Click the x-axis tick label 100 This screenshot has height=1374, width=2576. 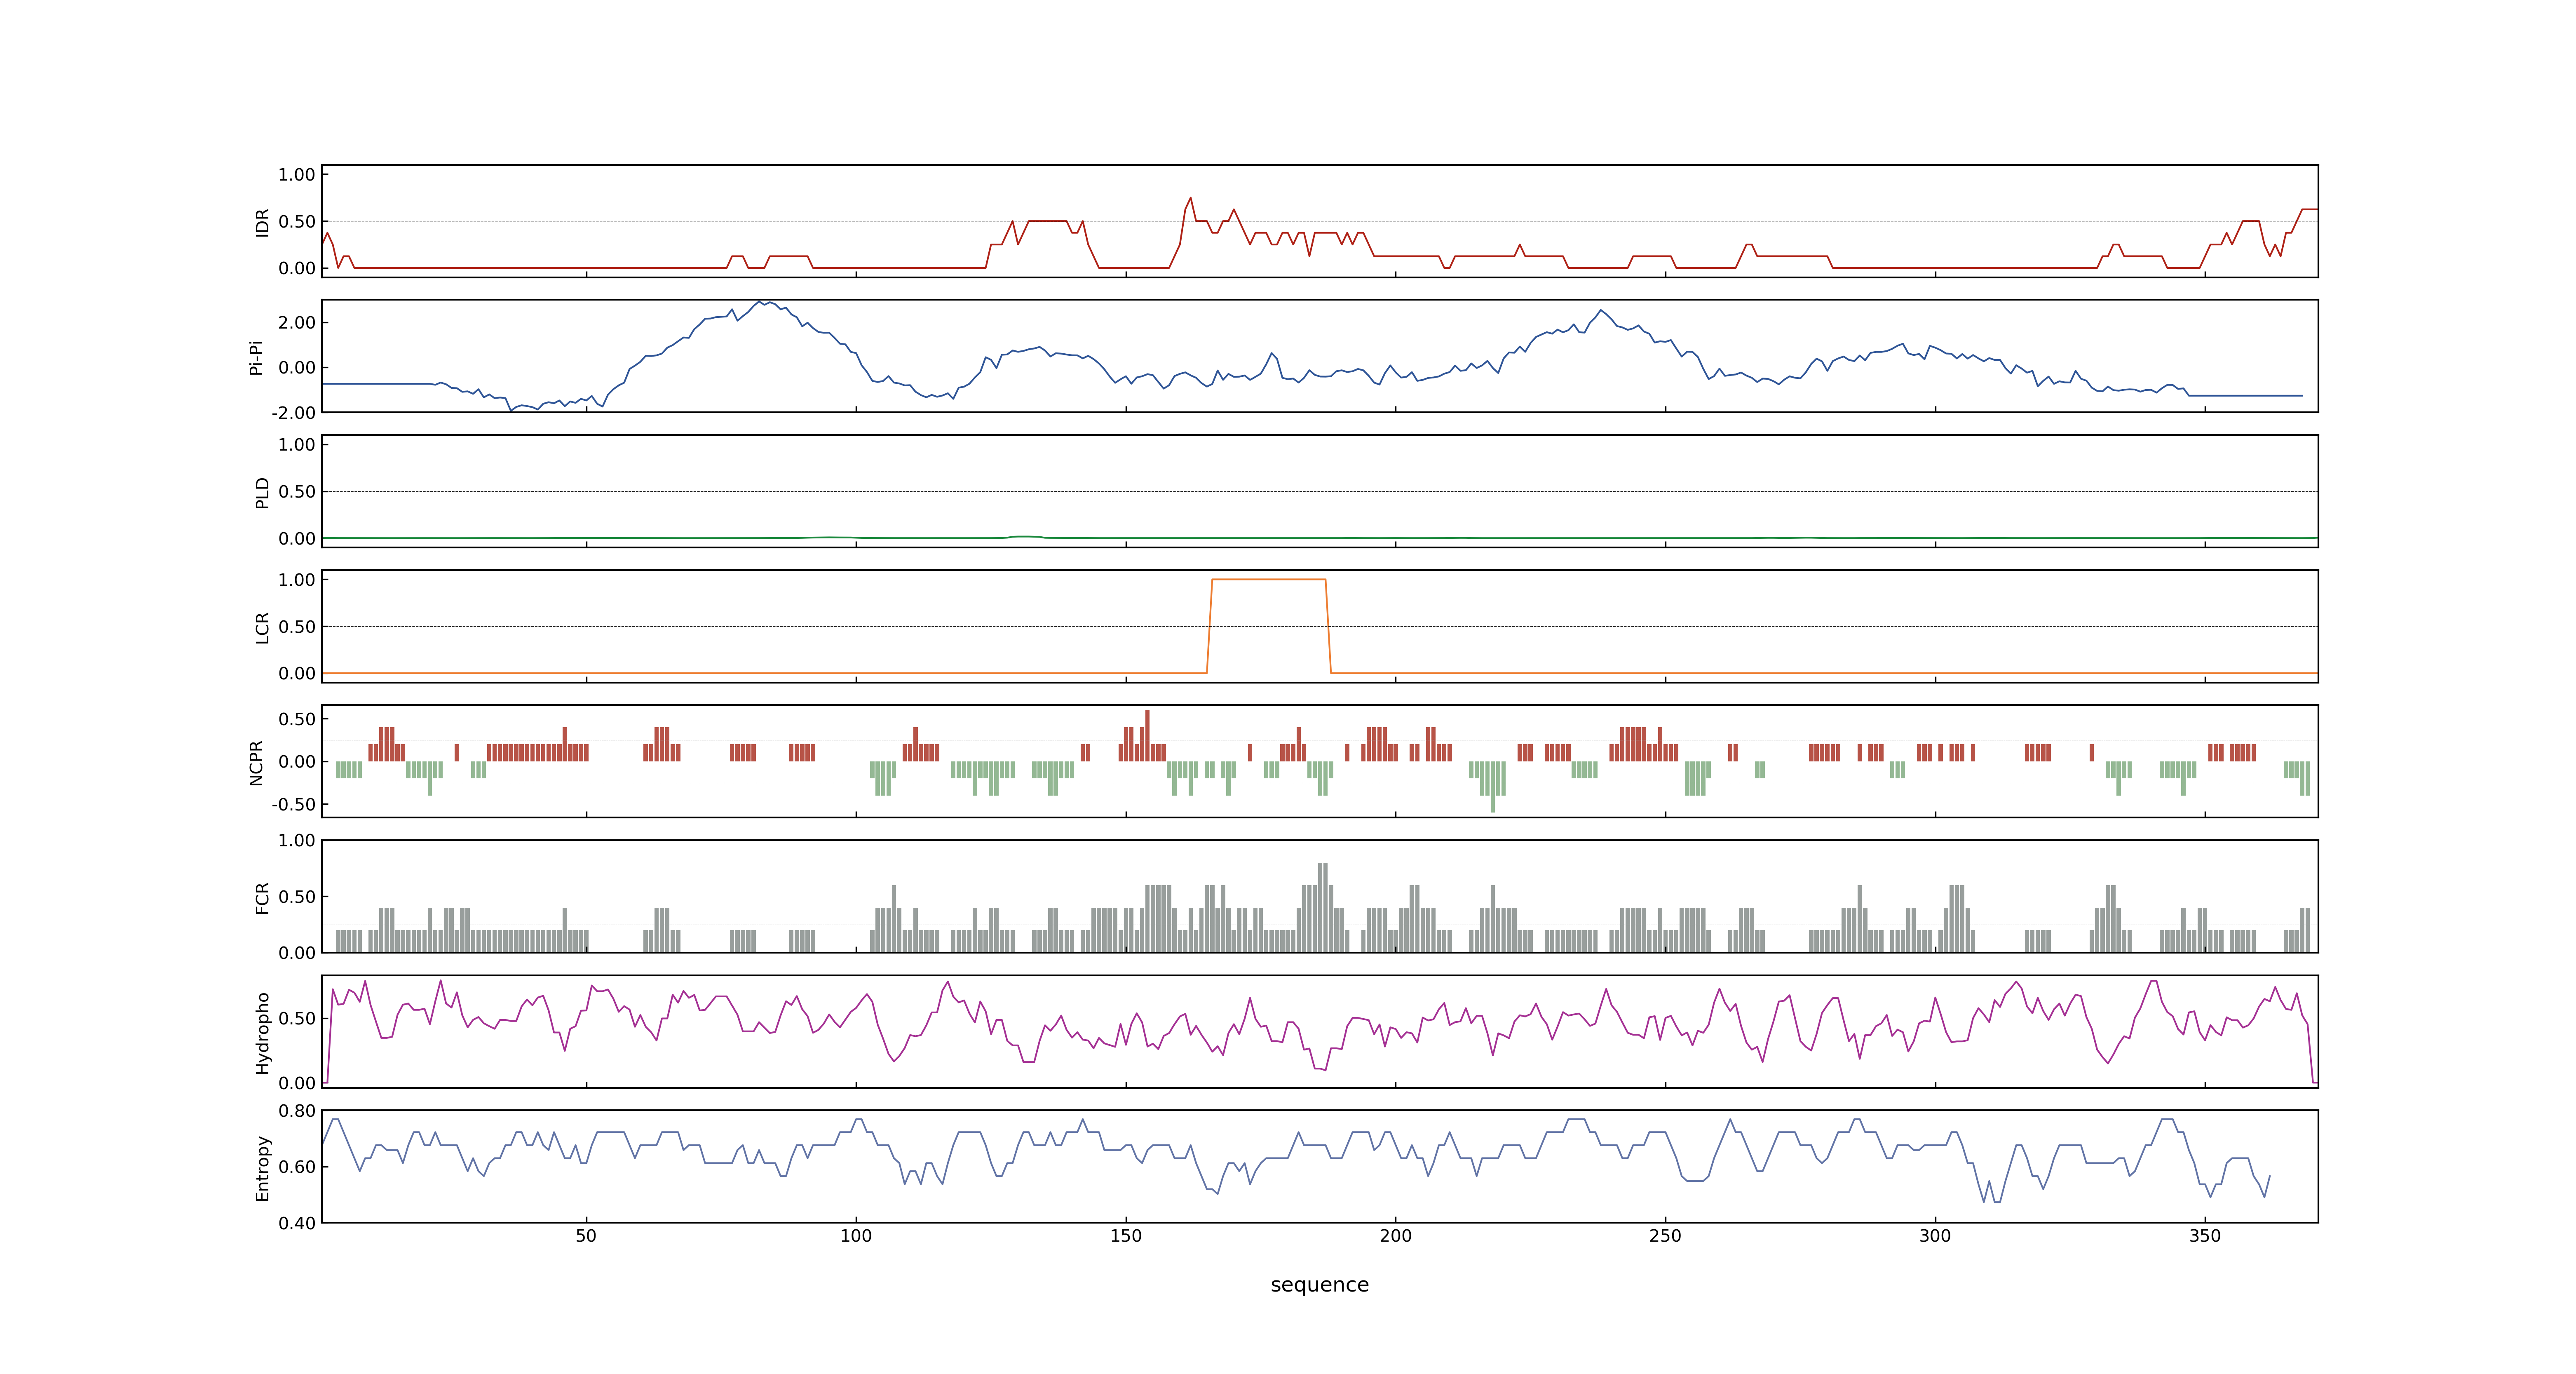pyautogui.click(x=856, y=1236)
